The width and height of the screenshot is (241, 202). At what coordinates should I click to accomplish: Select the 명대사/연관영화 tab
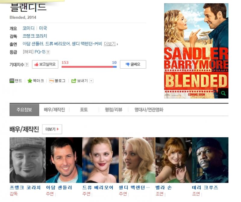[x=149, y=110]
